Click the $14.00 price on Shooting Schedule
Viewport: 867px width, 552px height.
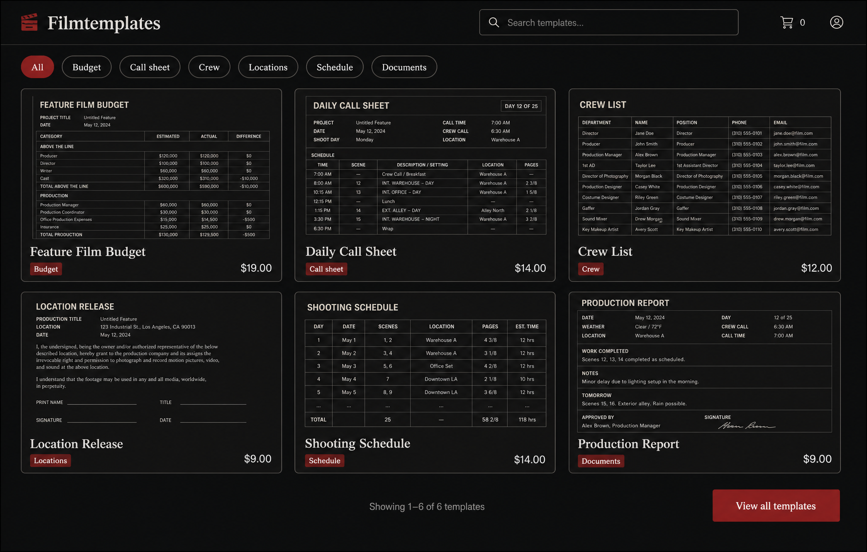click(x=529, y=460)
